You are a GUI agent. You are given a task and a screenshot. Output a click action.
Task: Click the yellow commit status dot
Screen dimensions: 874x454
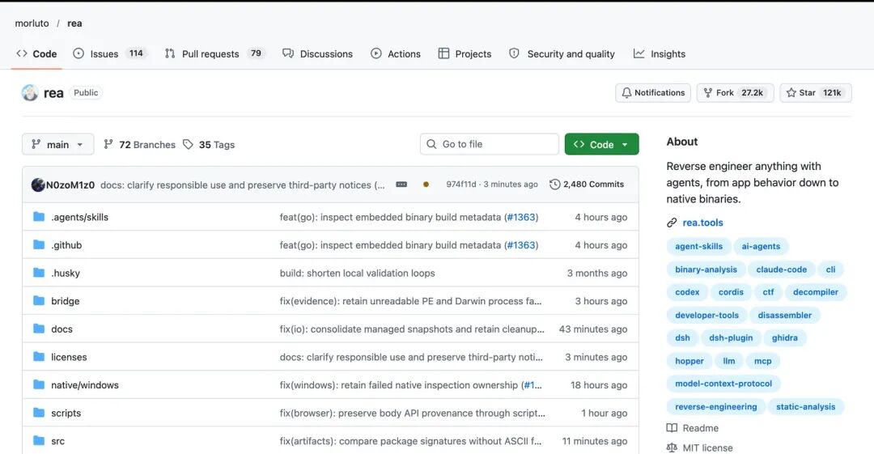pyautogui.click(x=426, y=184)
